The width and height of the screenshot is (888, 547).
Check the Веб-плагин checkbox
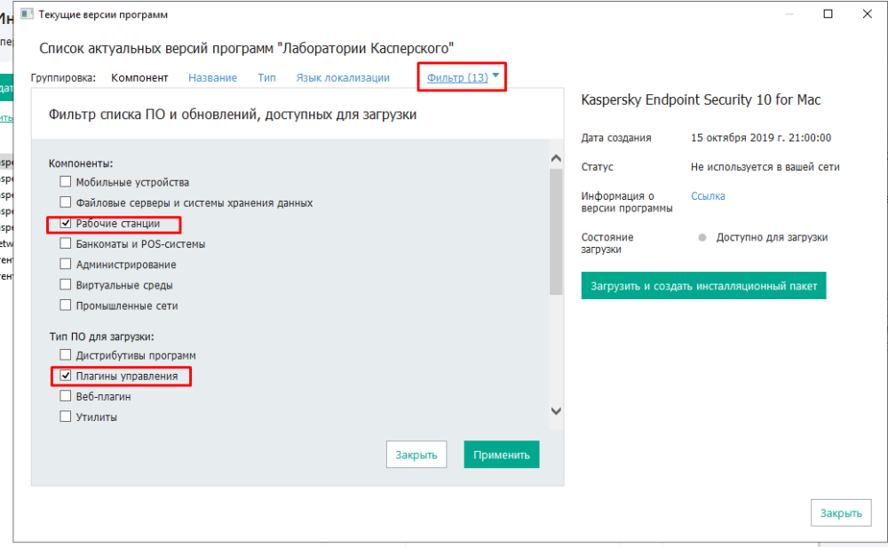click(x=66, y=396)
